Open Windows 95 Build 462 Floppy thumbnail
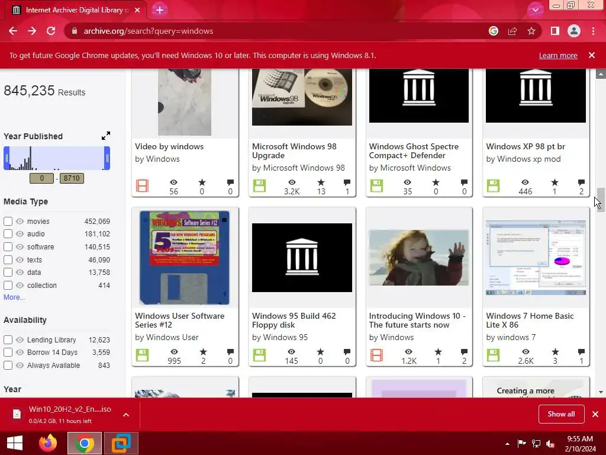 point(302,258)
